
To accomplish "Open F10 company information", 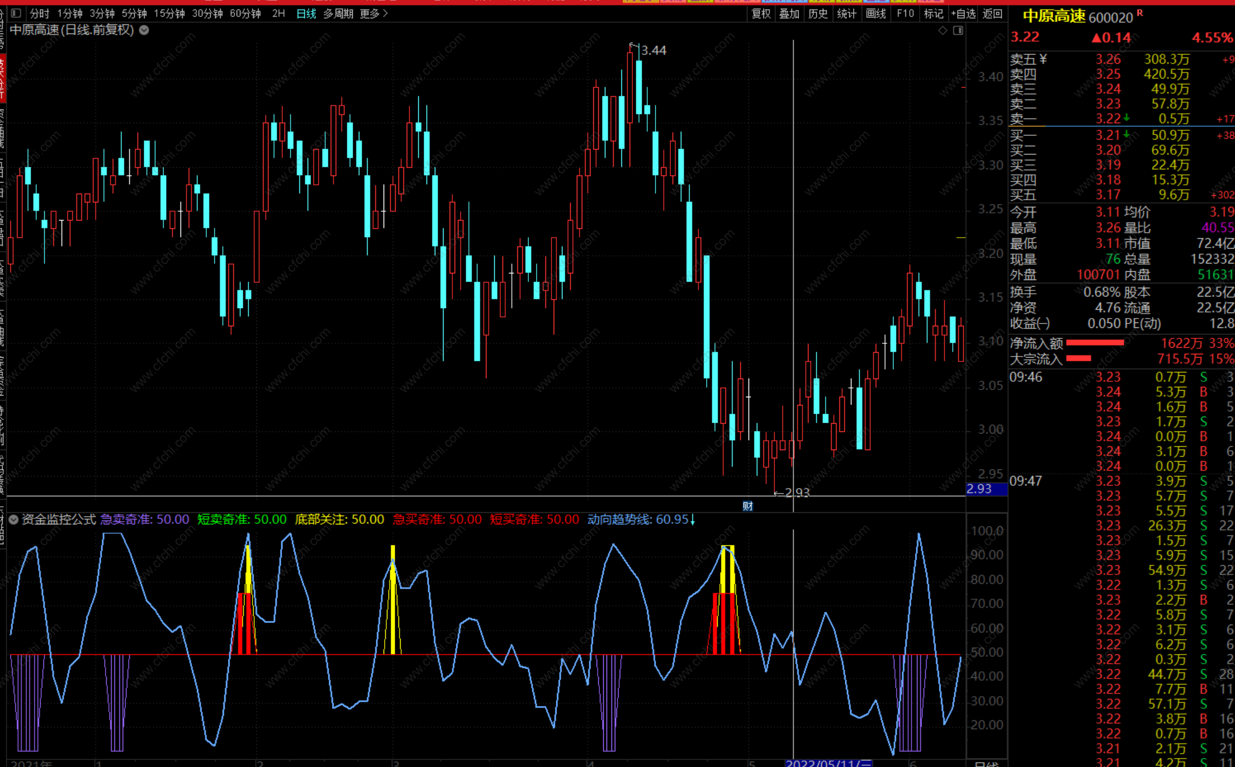I will point(905,13).
